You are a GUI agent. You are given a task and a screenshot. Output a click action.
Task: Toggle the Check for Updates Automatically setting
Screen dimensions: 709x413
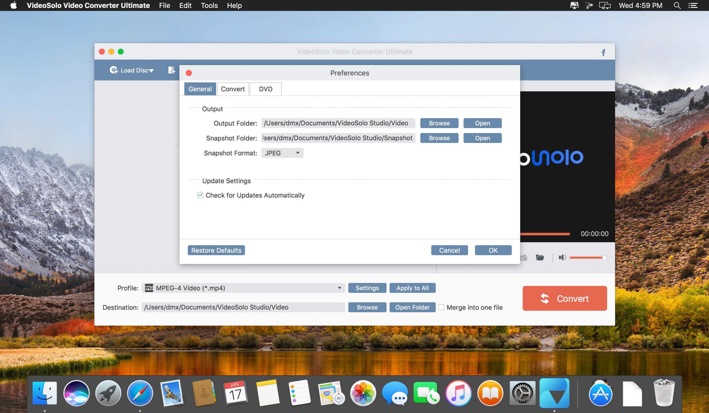pos(200,195)
